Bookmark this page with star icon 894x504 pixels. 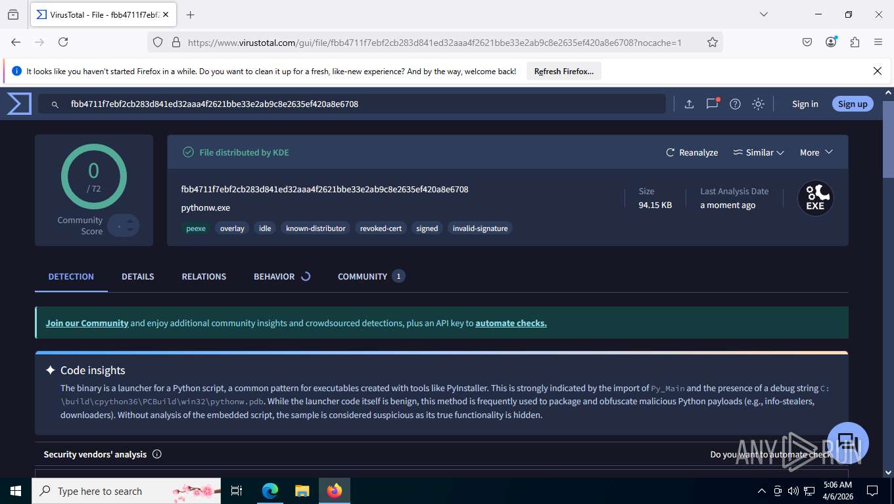(x=713, y=42)
